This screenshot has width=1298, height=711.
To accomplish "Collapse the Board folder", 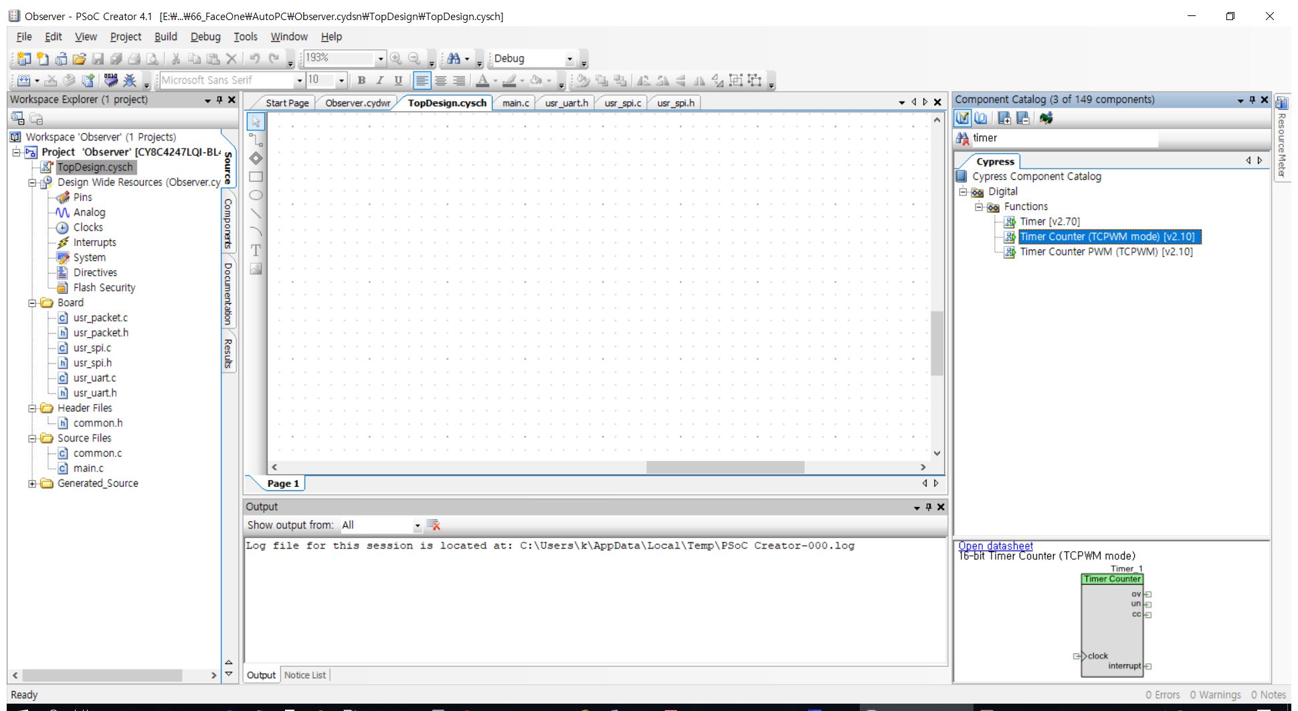I will pos(31,303).
